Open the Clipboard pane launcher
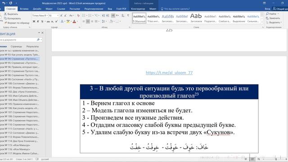Screen dimensions: 288x162 (x=30, y=27)
